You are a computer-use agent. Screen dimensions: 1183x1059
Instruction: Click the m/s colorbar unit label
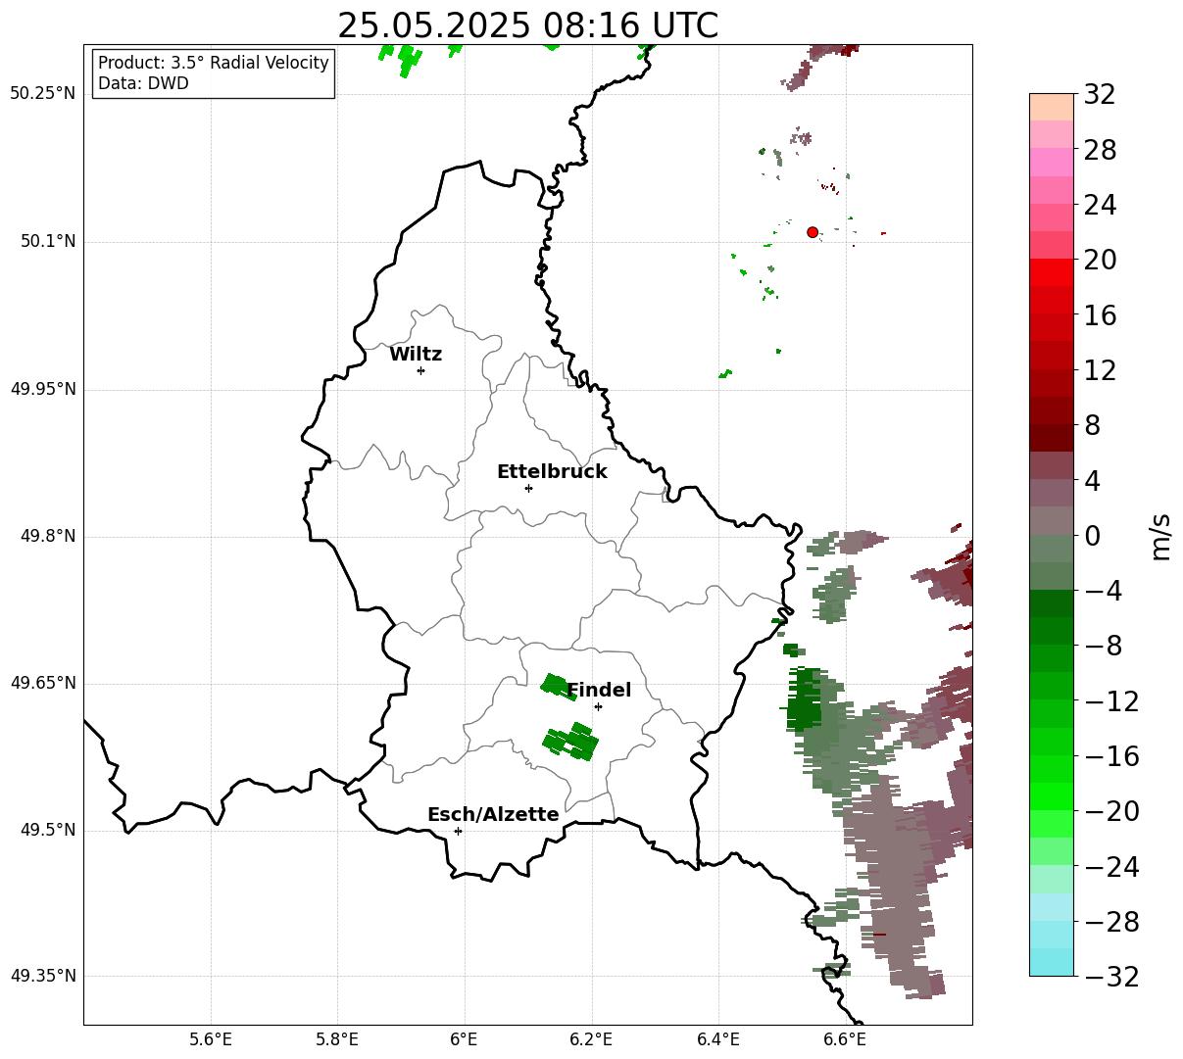click(1160, 536)
